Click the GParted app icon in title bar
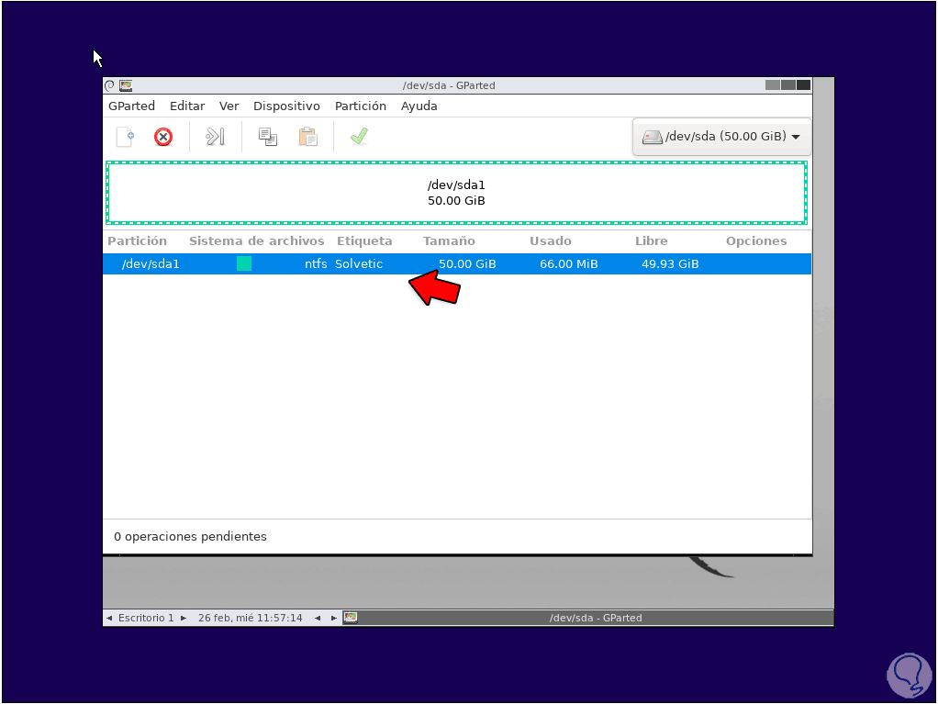This screenshot has height=704, width=938. [x=126, y=85]
